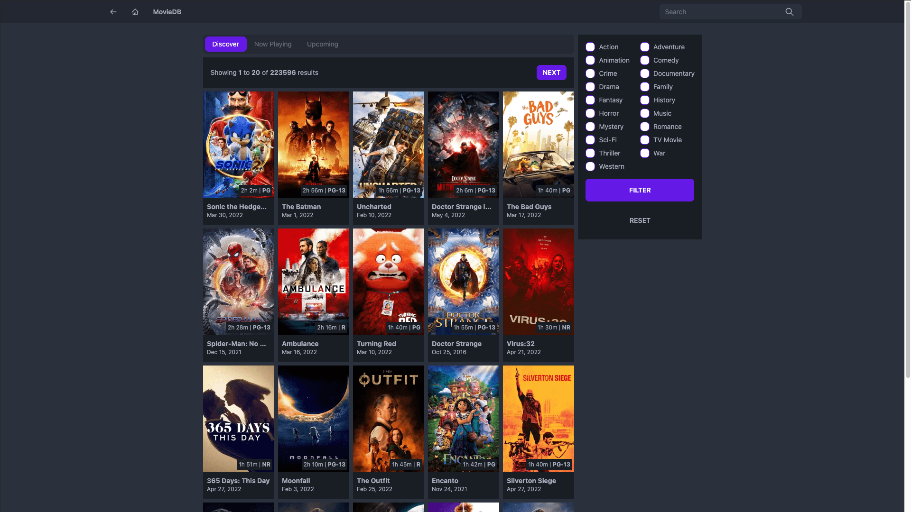Apply genres with the FILTER button

point(640,190)
